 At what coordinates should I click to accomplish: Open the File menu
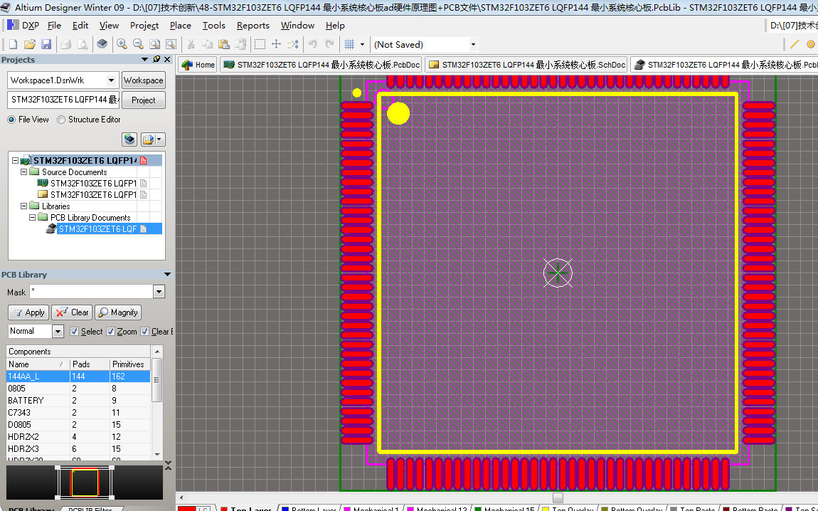tap(54, 25)
